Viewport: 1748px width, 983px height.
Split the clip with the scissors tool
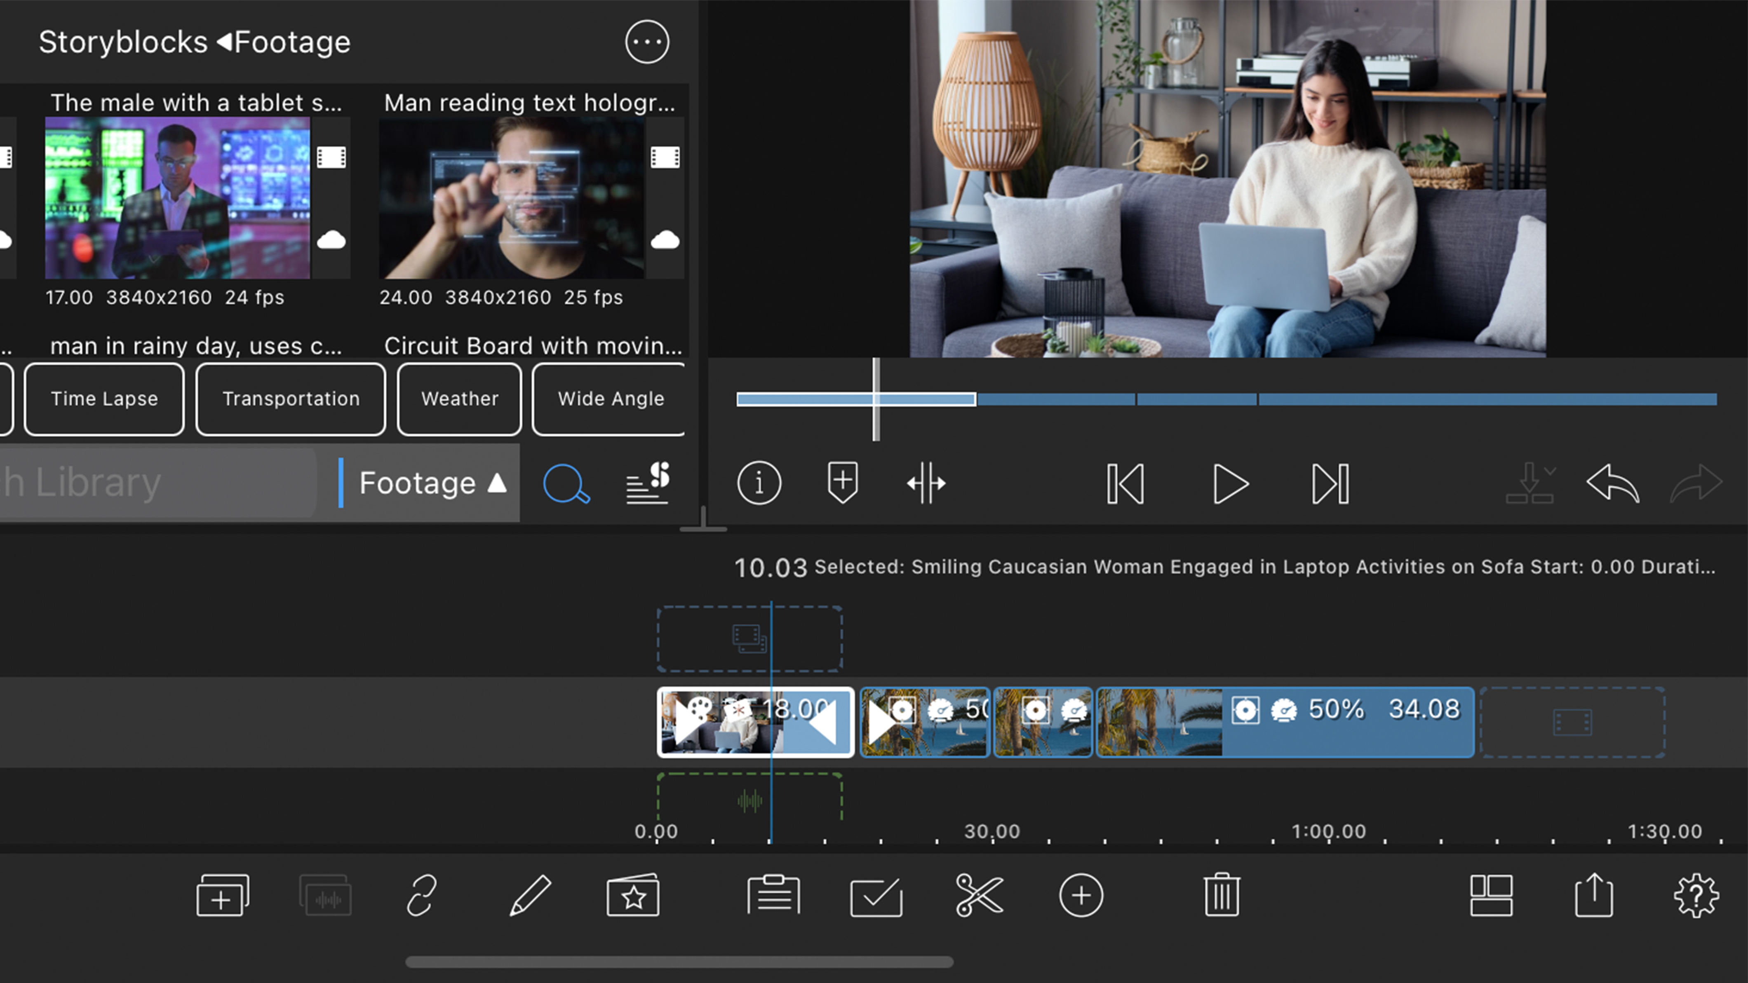pos(979,896)
